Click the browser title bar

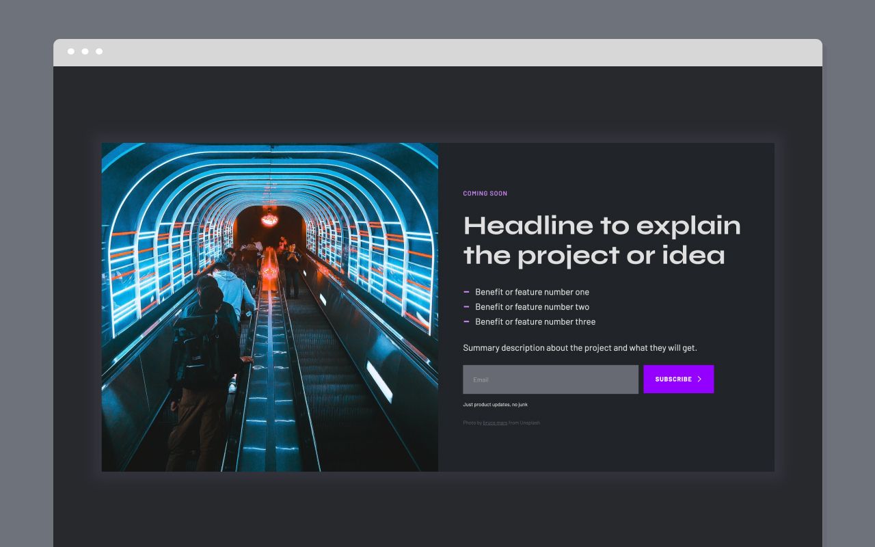coord(437,51)
